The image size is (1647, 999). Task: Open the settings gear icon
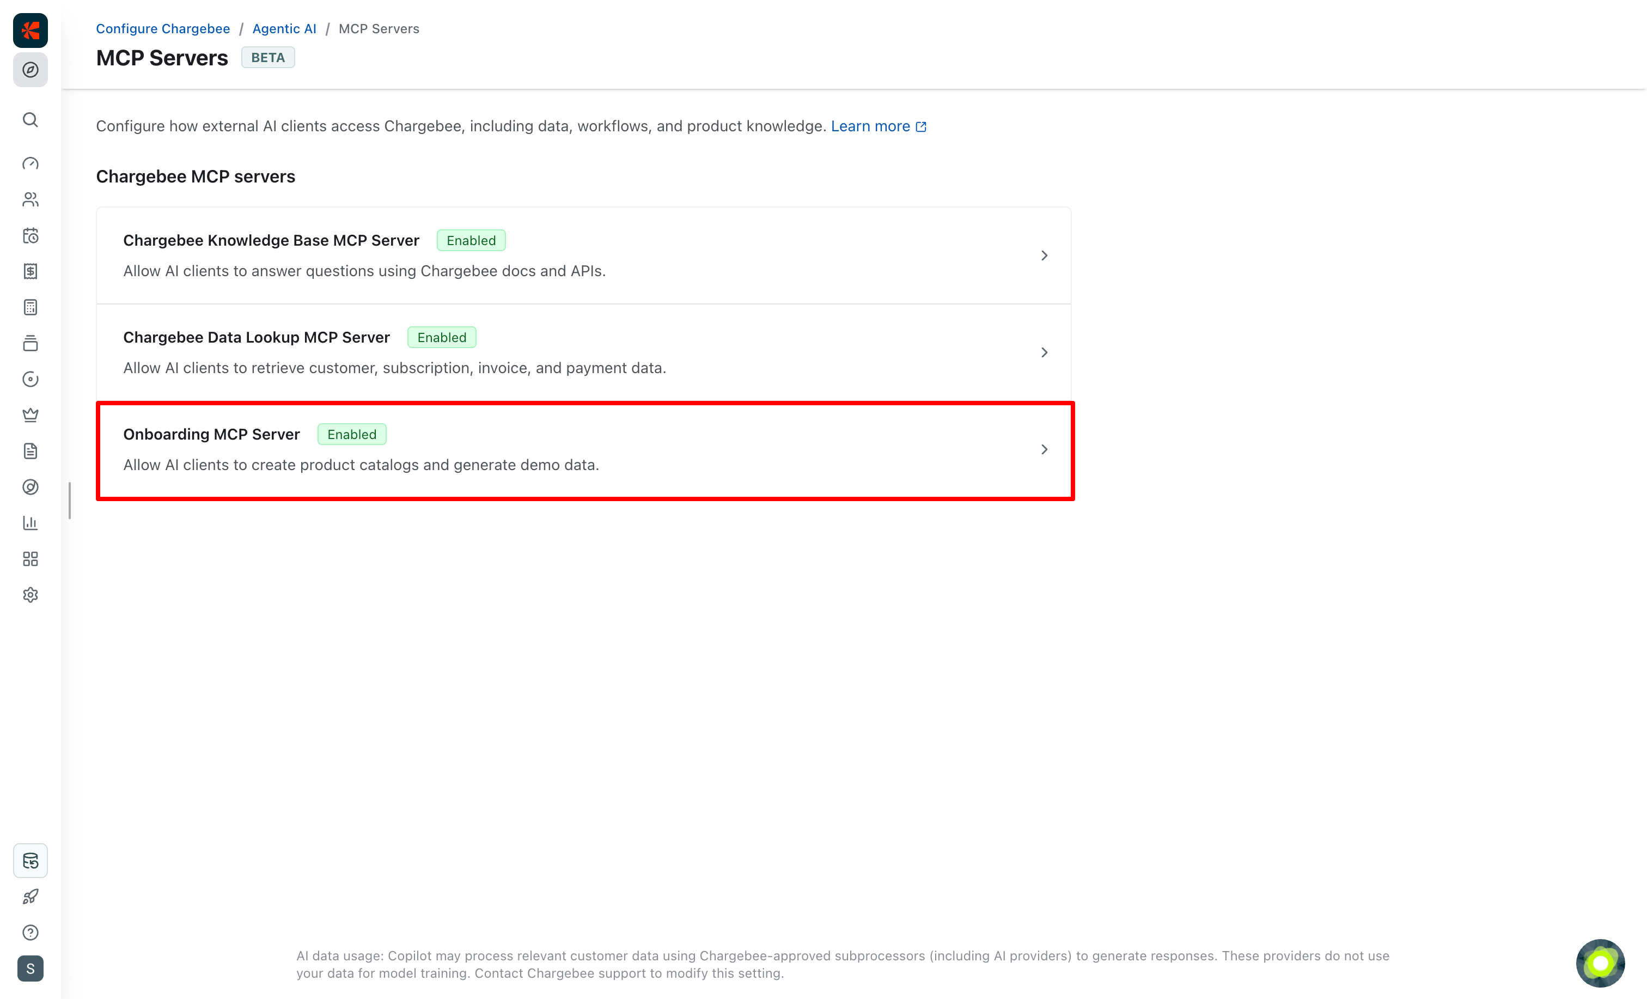pyautogui.click(x=30, y=595)
